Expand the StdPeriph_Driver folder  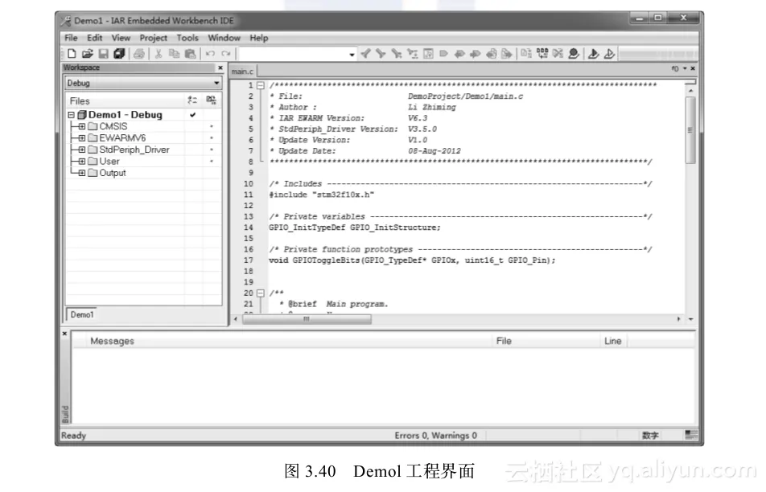(x=82, y=150)
